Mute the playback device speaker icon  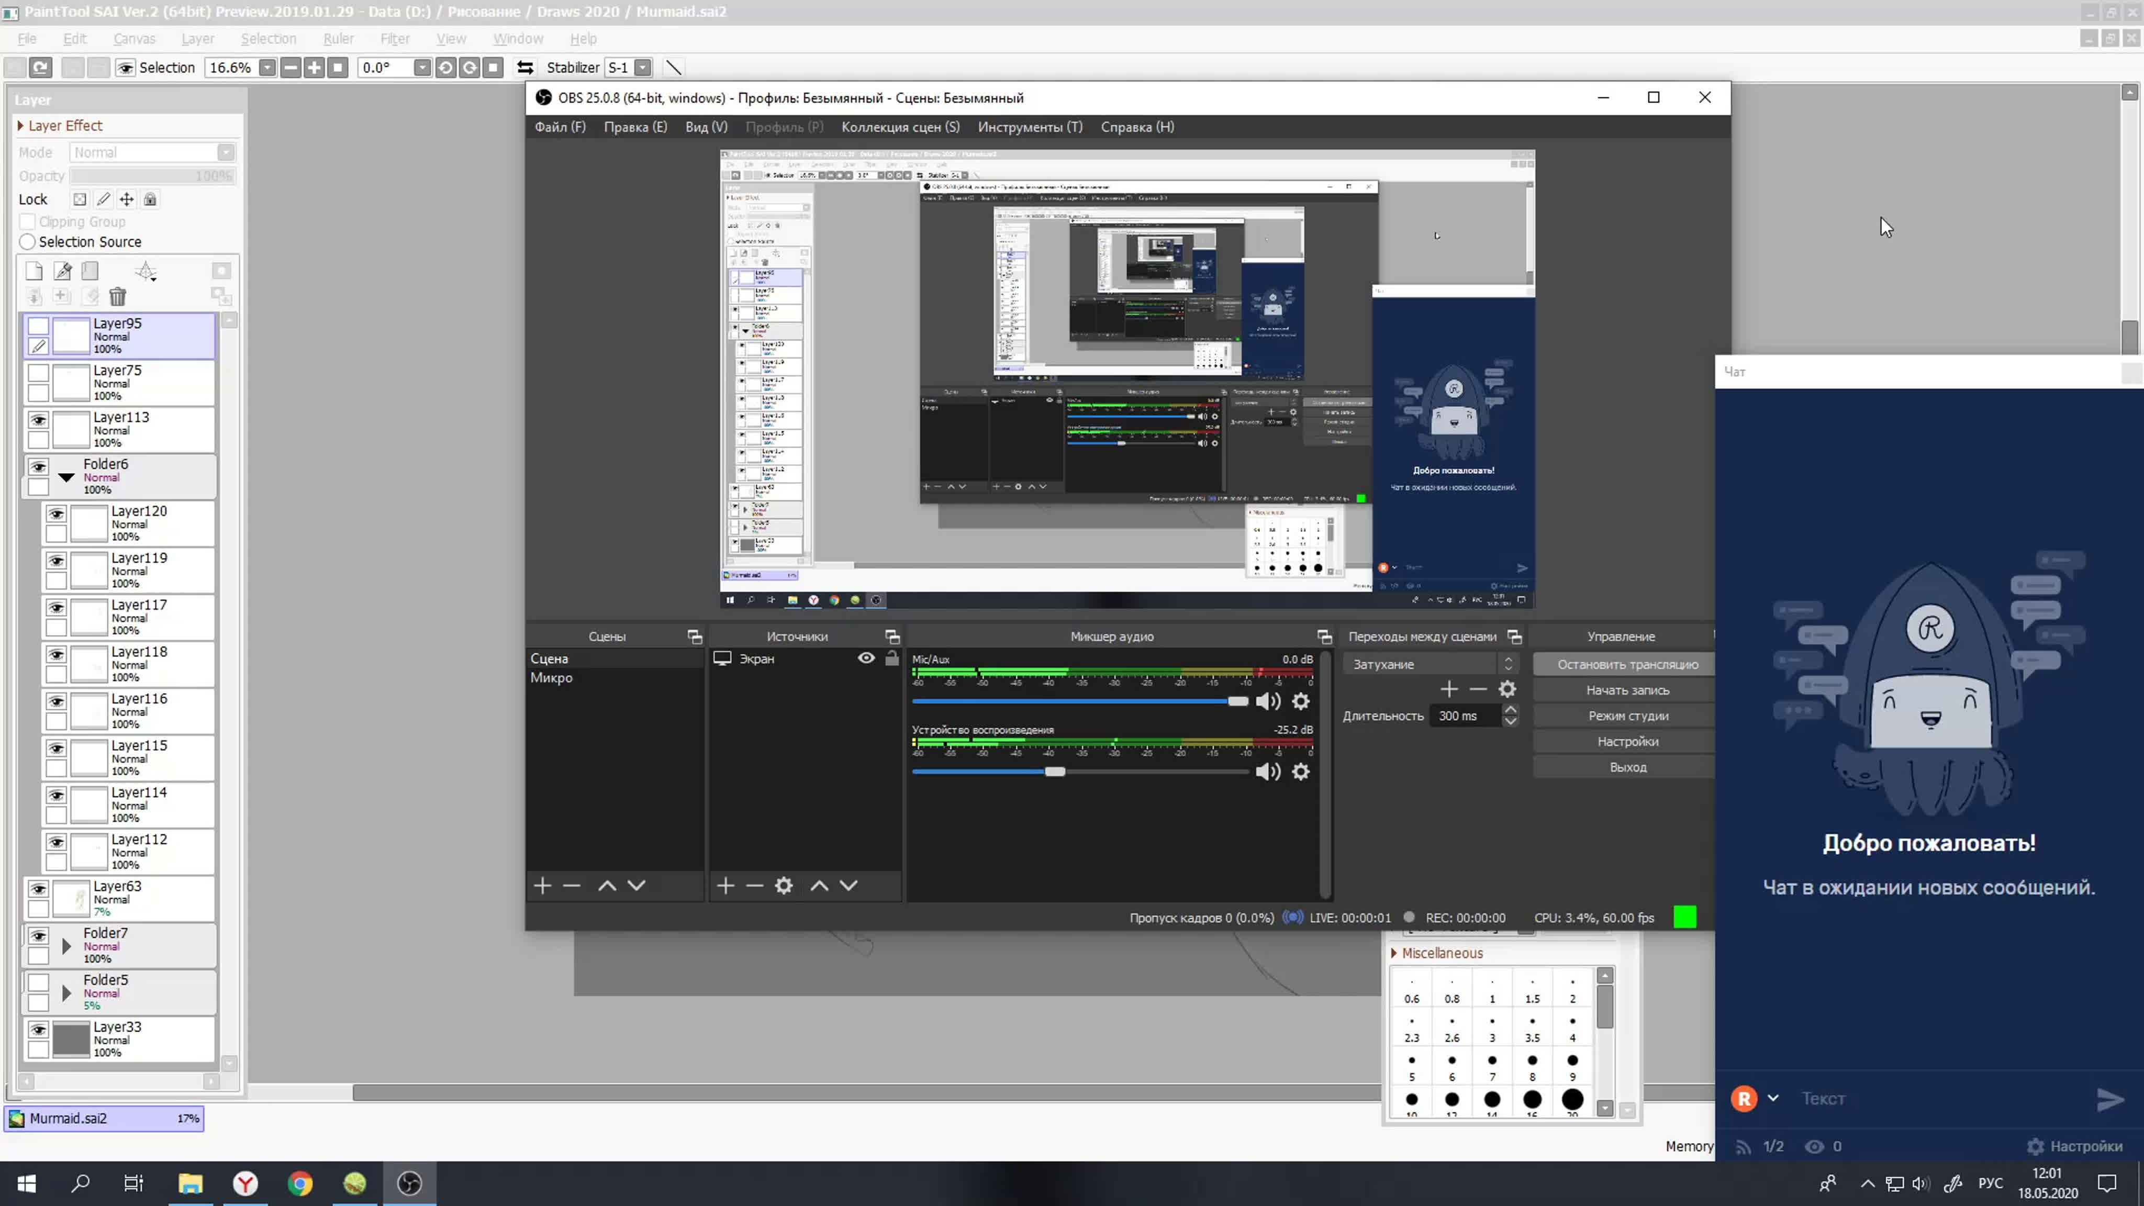coord(1268,773)
